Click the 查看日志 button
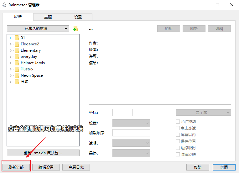 76,167
